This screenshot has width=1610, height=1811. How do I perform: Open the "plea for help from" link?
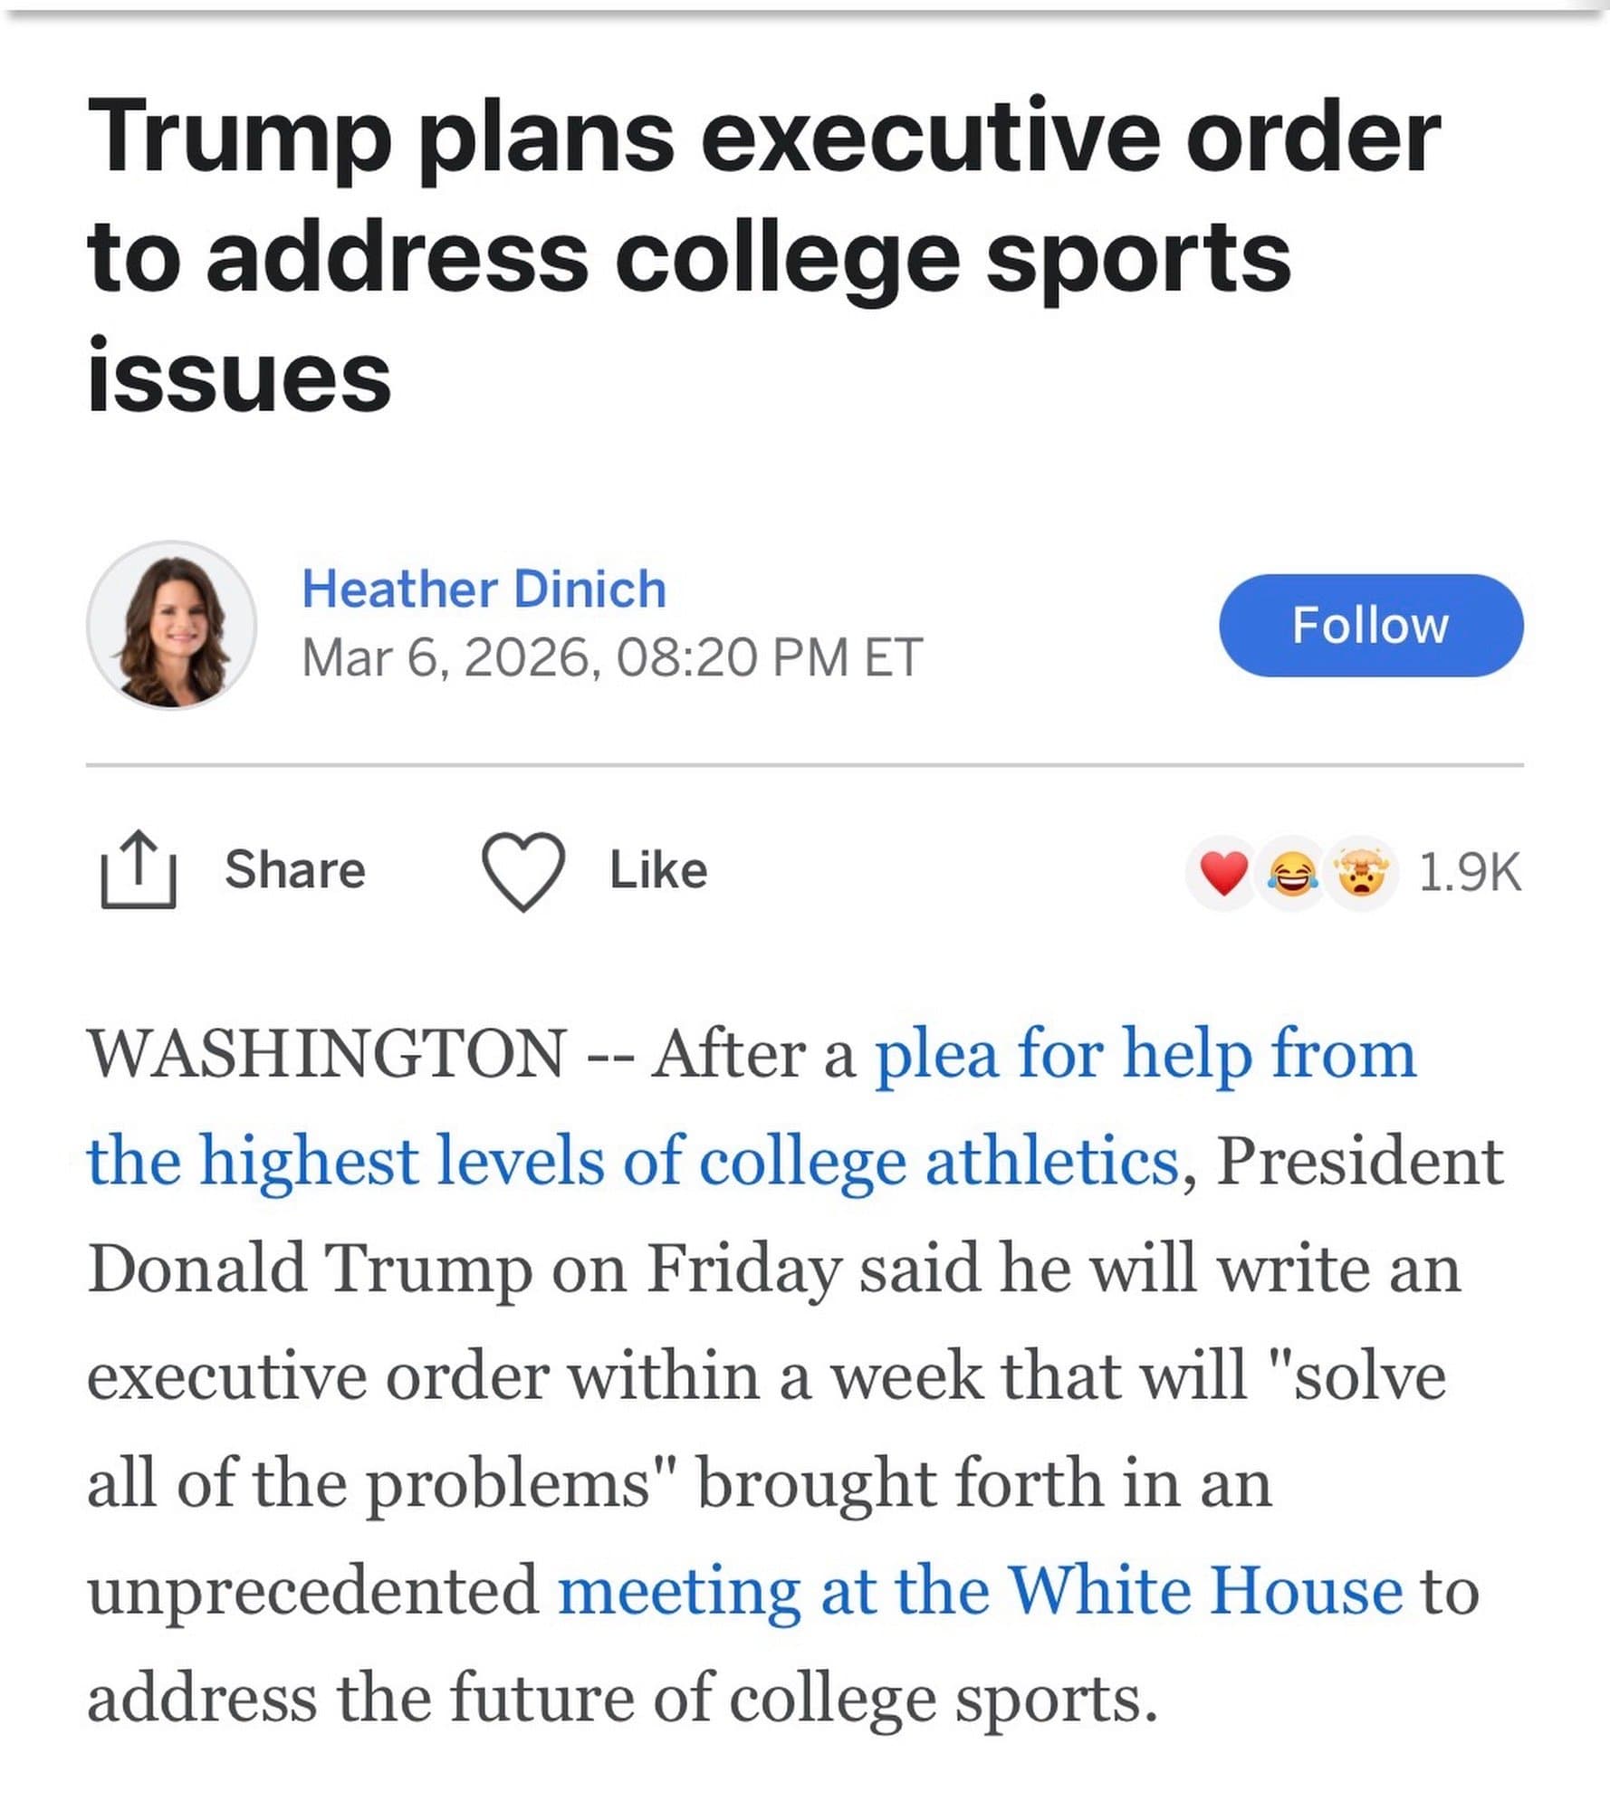(x=1145, y=1054)
